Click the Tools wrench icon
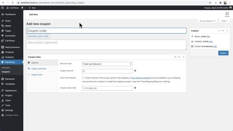Image resolution: width=233 pixels, height=131 pixels. point(3,105)
